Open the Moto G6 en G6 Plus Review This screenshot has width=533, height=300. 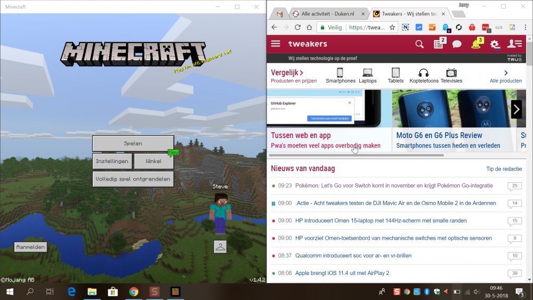(439, 135)
